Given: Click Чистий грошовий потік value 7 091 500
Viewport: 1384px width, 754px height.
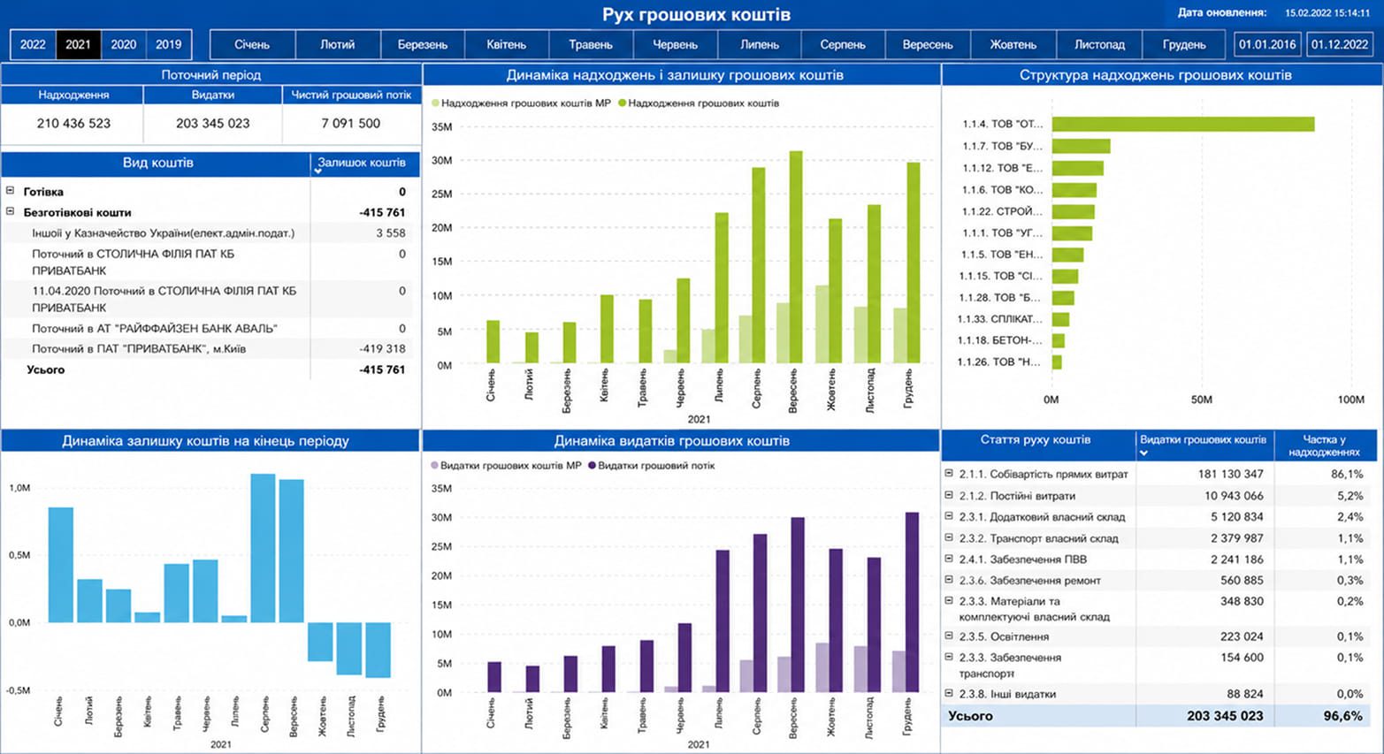Looking at the screenshot, I should [351, 124].
